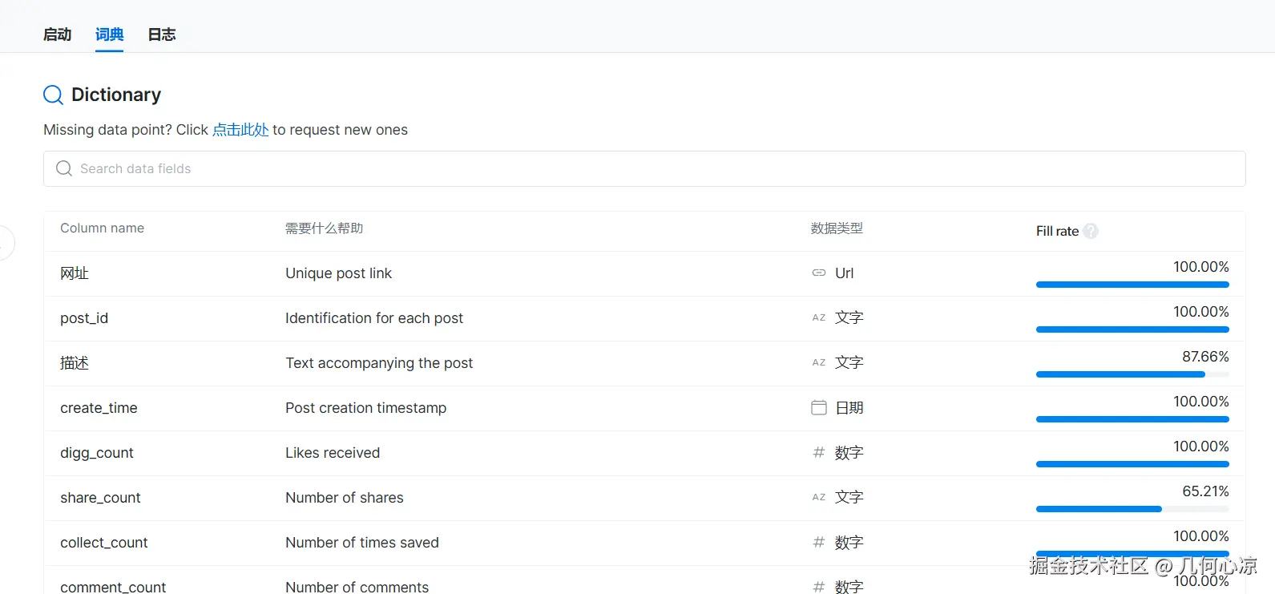Select the 词典 tab

pos(109,34)
